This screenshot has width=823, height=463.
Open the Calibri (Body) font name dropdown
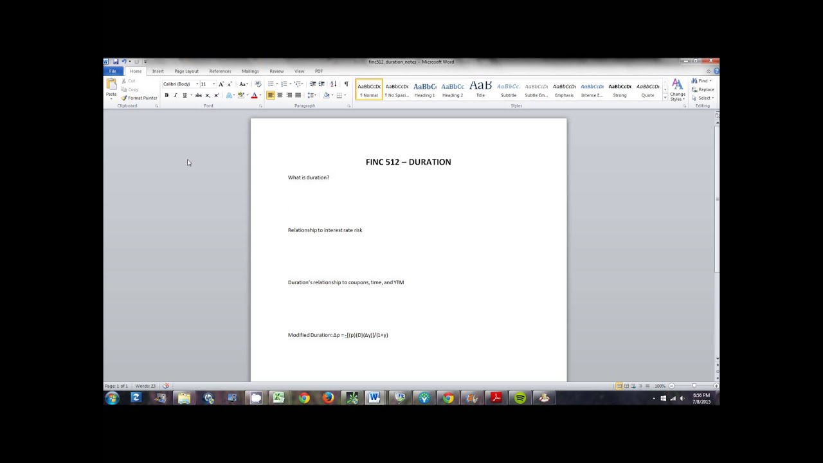click(x=197, y=84)
